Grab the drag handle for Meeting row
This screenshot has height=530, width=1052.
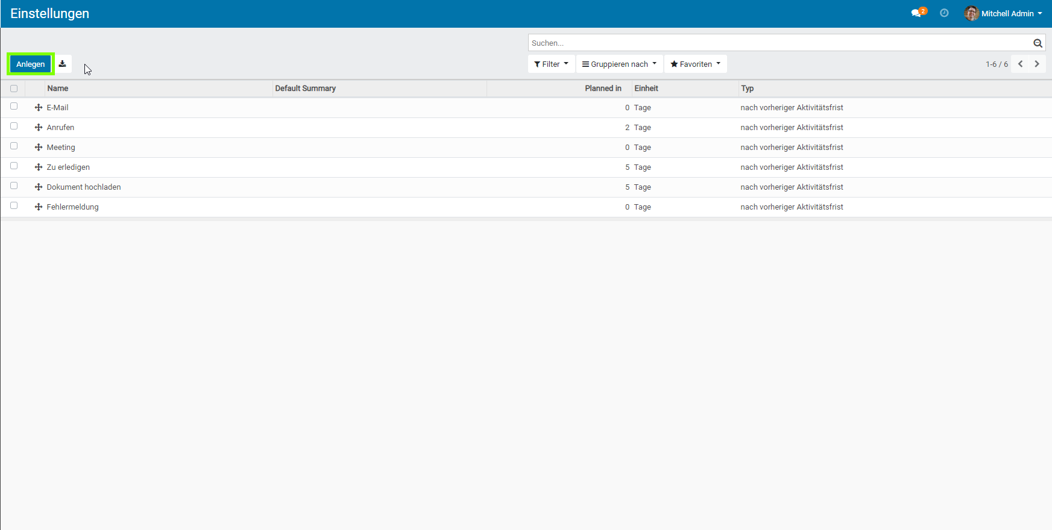(x=39, y=148)
